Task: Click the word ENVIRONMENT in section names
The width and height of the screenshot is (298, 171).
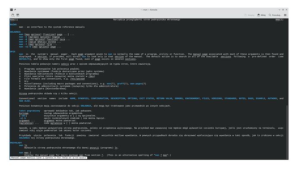Action: (193, 99)
